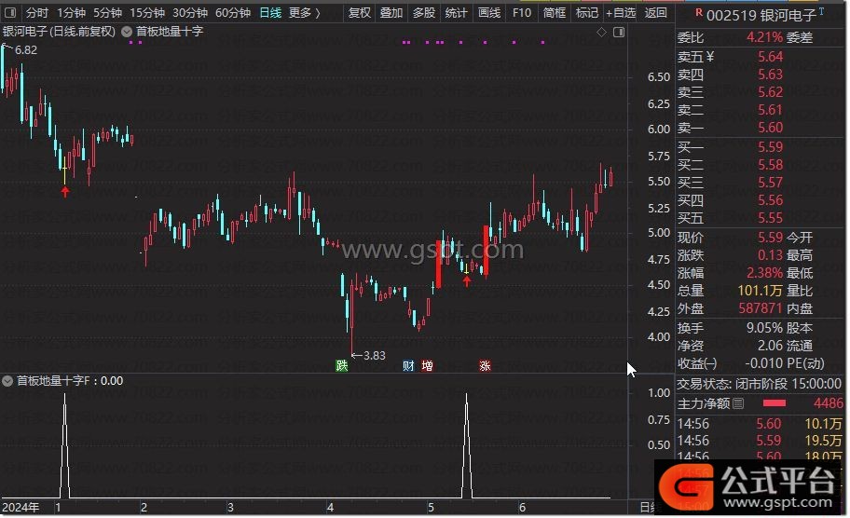Click the 返回 back button
This screenshot has width=850, height=518.
coord(656,13)
